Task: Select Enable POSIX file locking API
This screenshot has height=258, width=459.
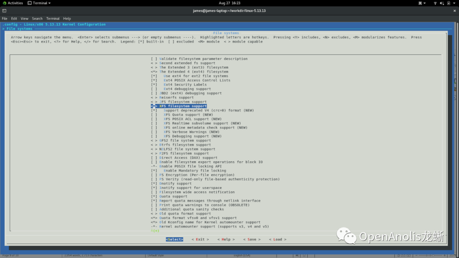Action: pyautogui.click(x=186, y=166)
